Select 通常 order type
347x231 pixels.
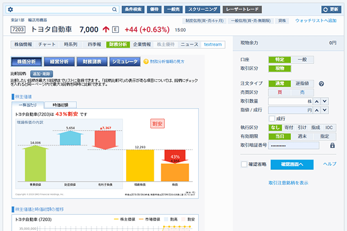280,84
